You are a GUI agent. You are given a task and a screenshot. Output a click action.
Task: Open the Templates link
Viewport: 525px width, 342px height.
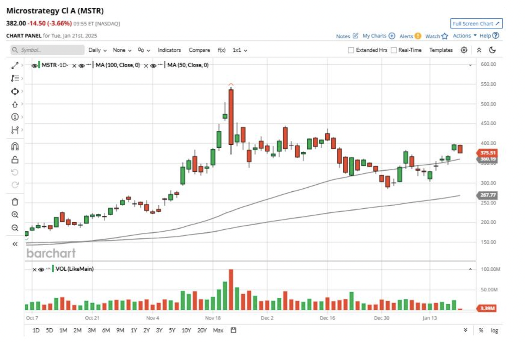coord(441,50)
